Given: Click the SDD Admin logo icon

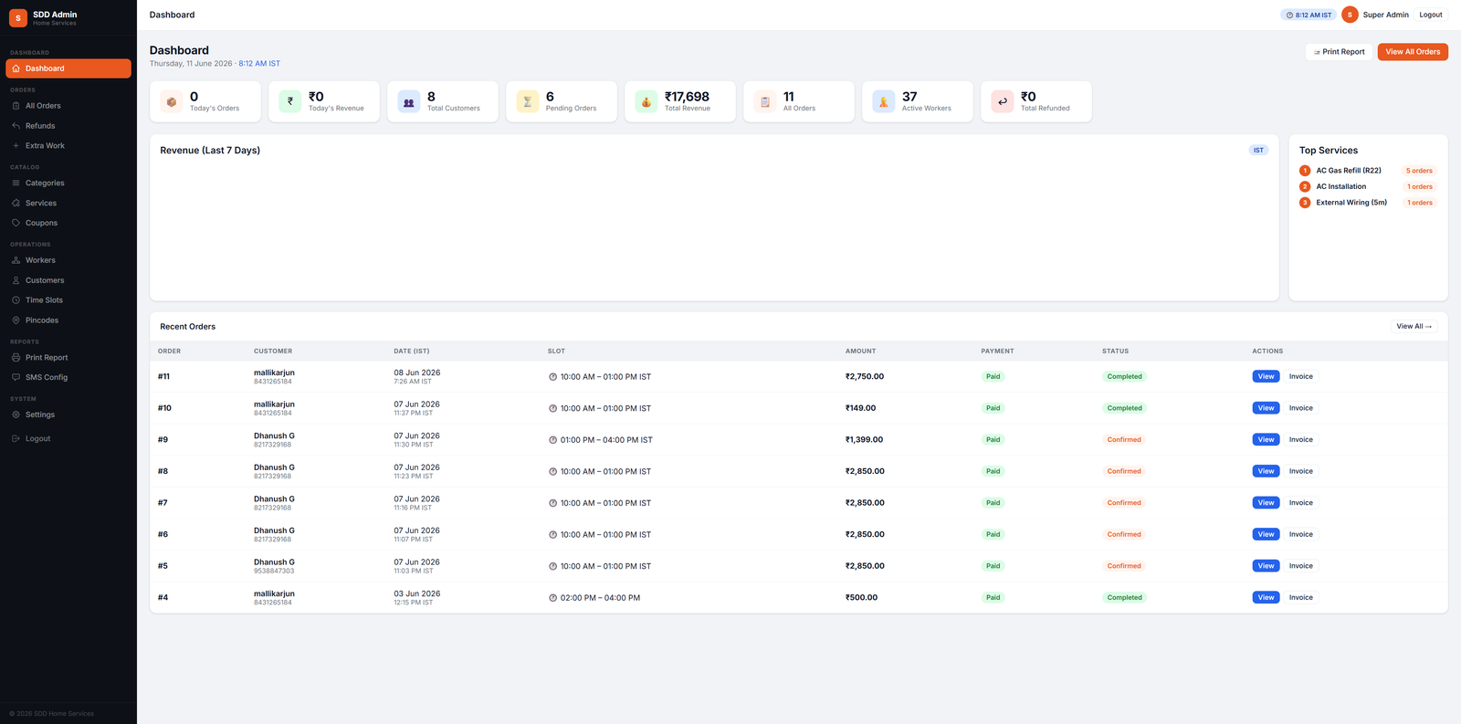Looking at the screenshot, I should pos(17,17).
